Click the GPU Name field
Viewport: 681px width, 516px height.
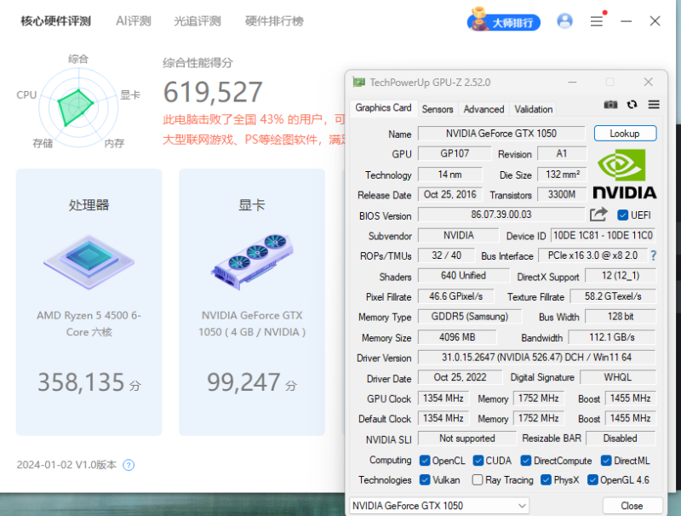point(501,134)
